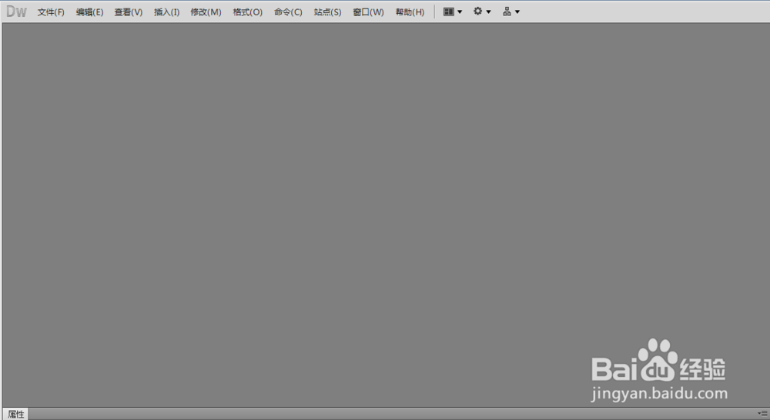Click the Dw Dreamweaver logo
Viewport: 770px width, 420px height.
[x=16, y=12]
